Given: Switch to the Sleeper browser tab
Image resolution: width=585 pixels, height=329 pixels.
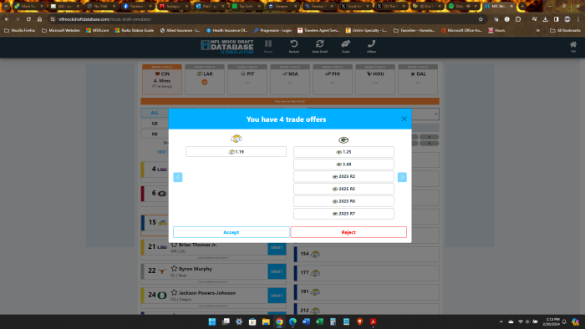Looking at the screenshot, I should [x=282, y=6].
